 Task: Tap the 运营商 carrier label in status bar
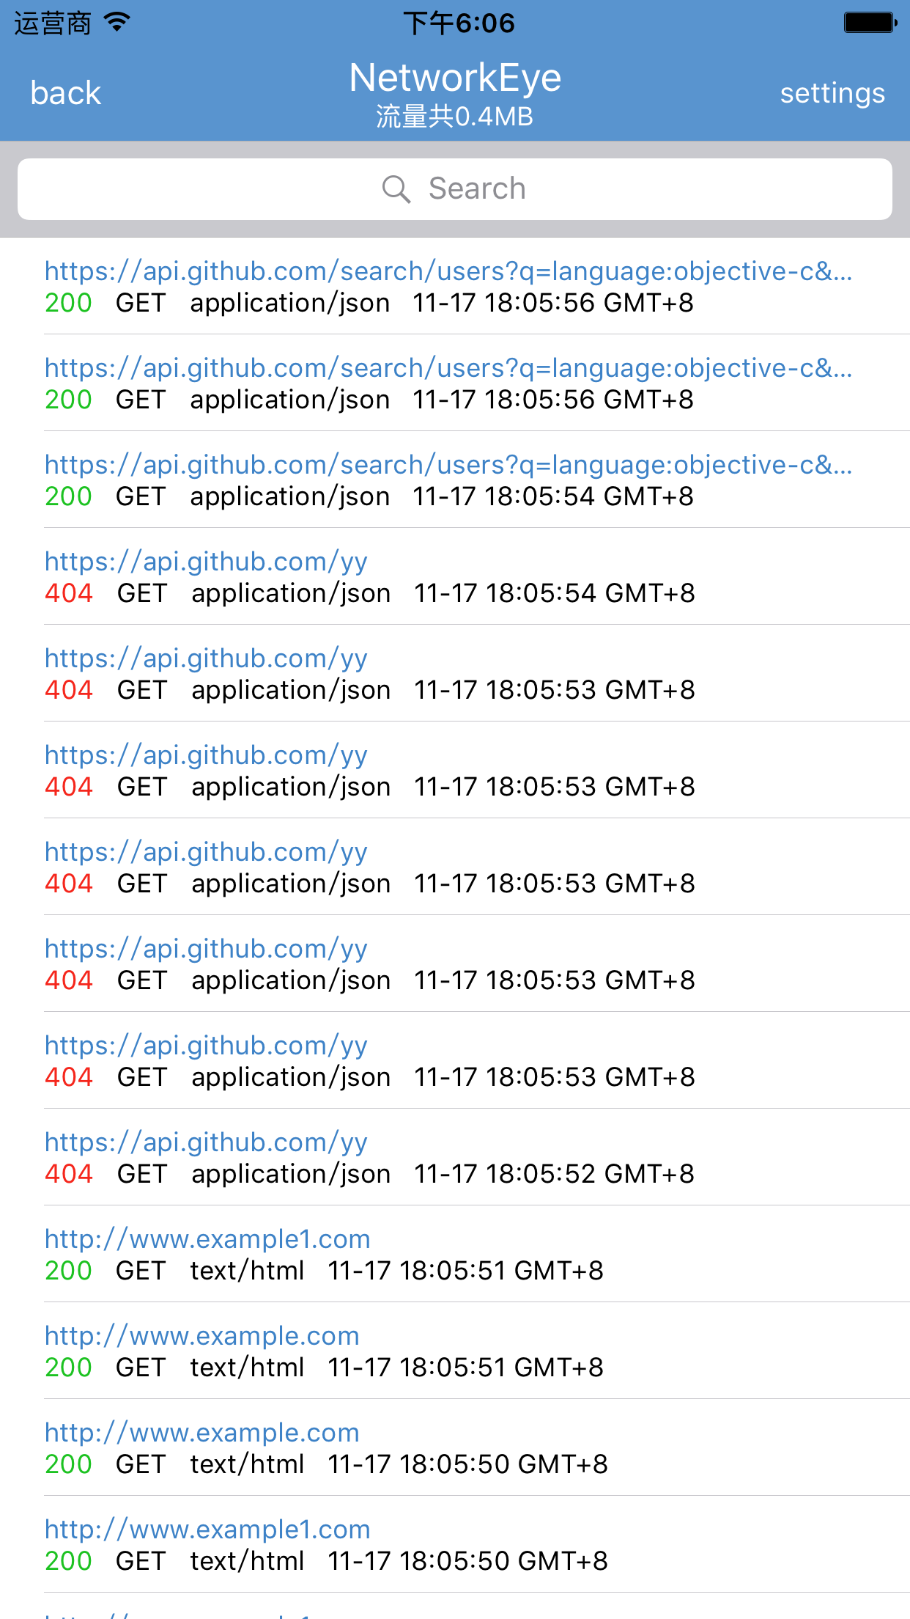click(53, 23)
